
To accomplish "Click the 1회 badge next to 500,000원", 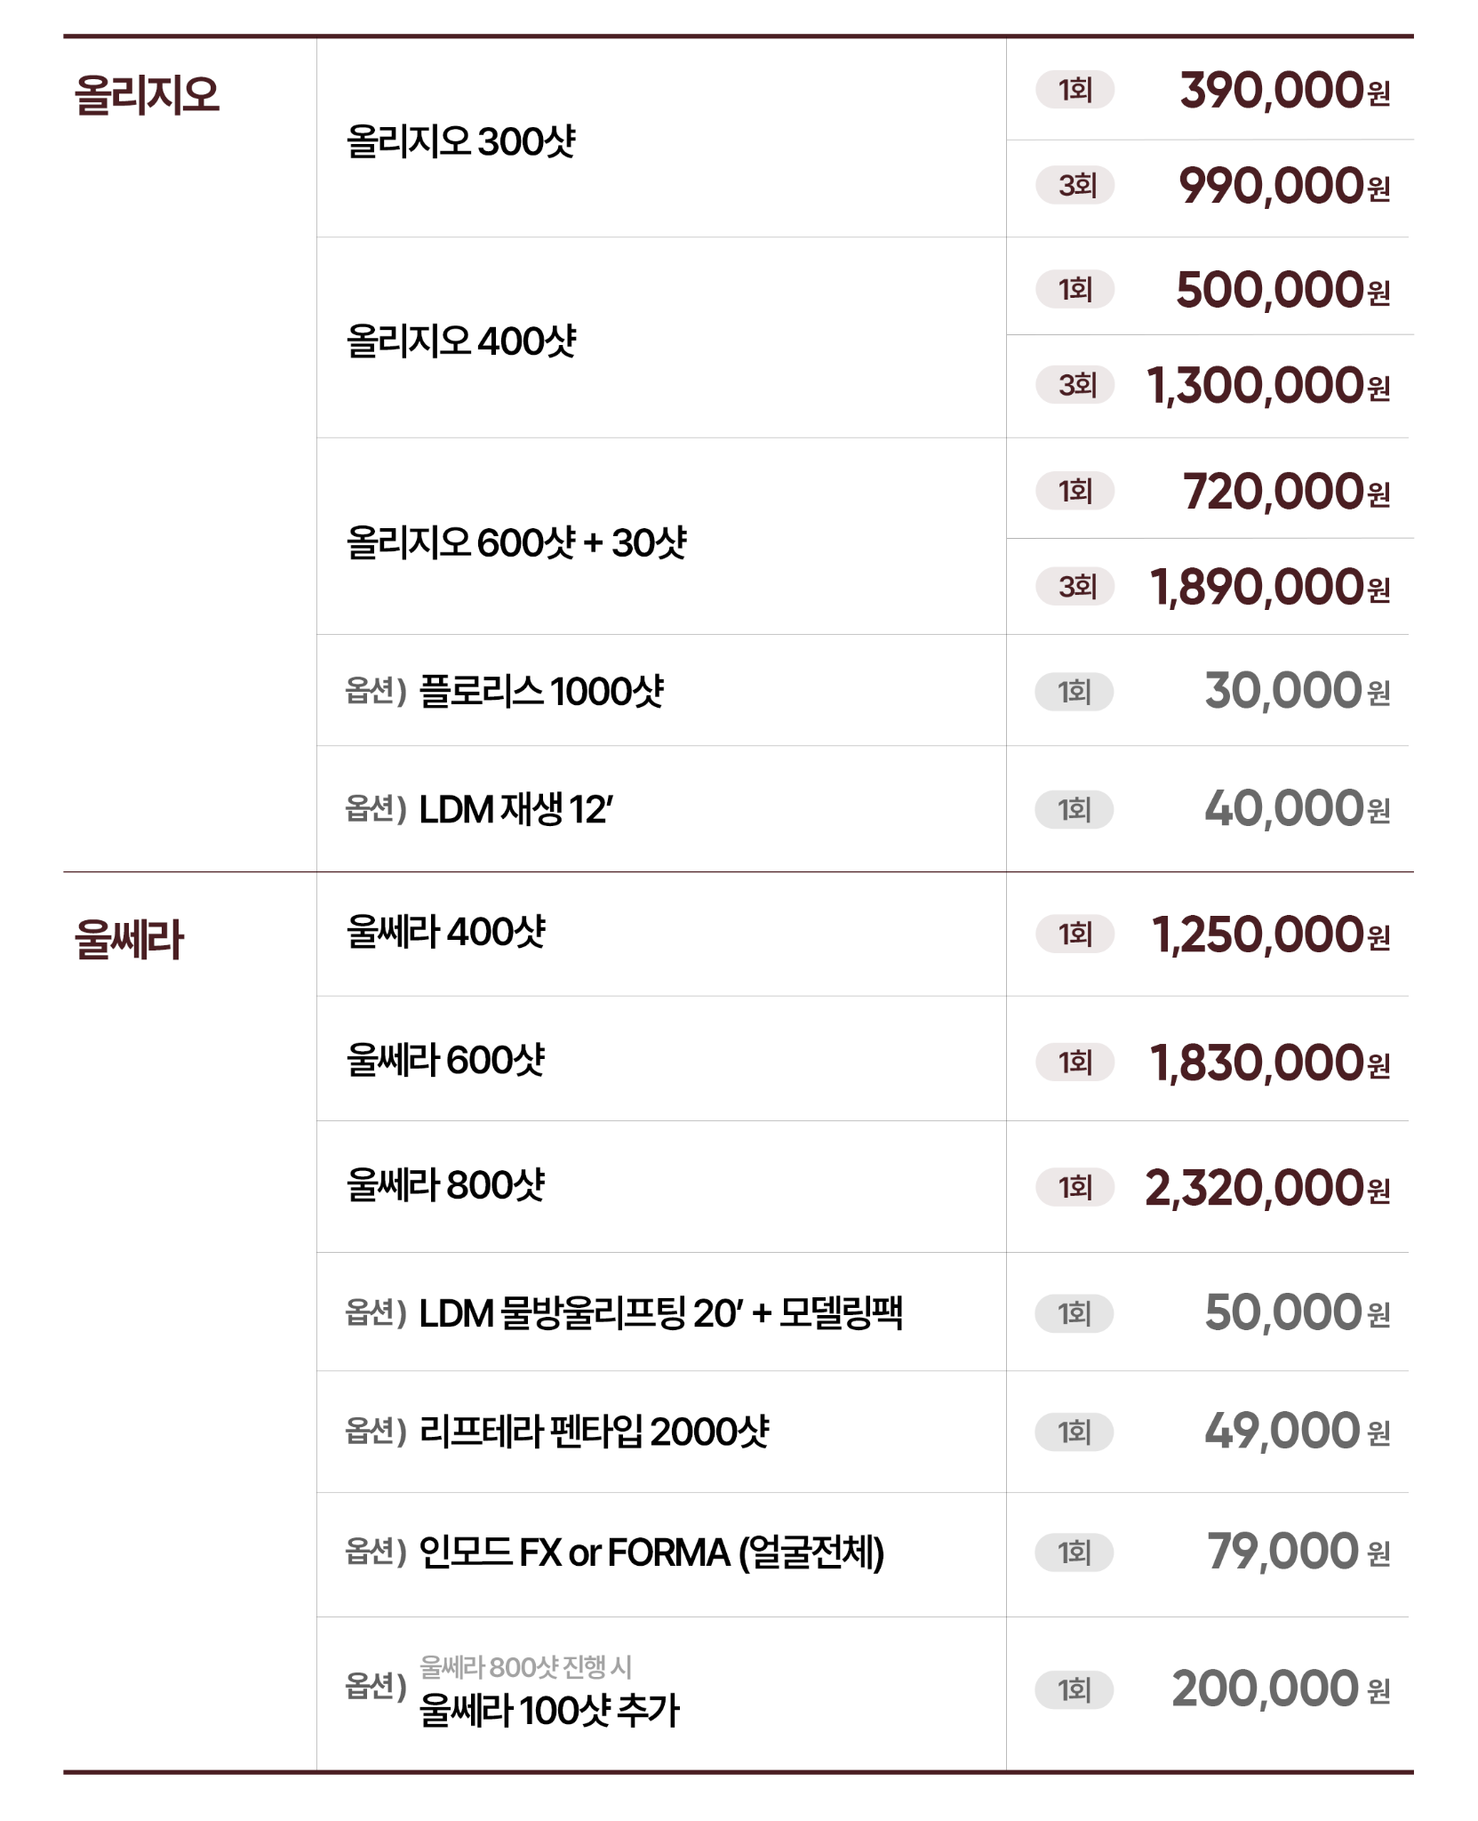I will click(1075, 290).
